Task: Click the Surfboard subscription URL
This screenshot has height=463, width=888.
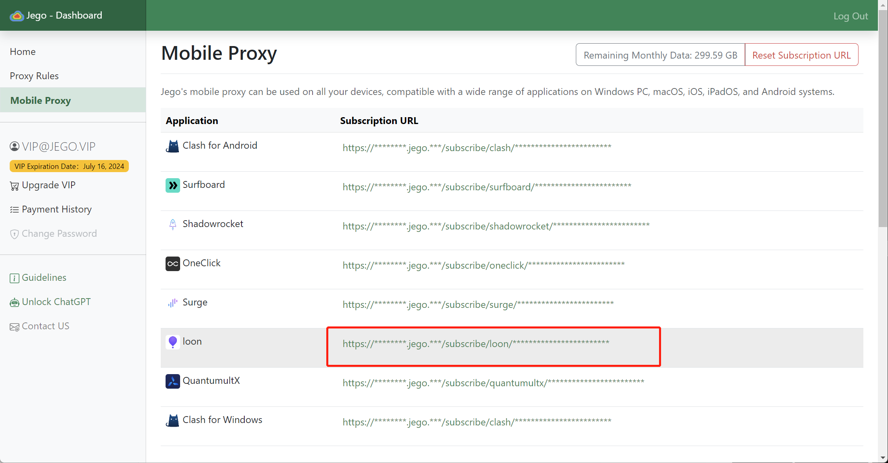Action: point(487,187)
